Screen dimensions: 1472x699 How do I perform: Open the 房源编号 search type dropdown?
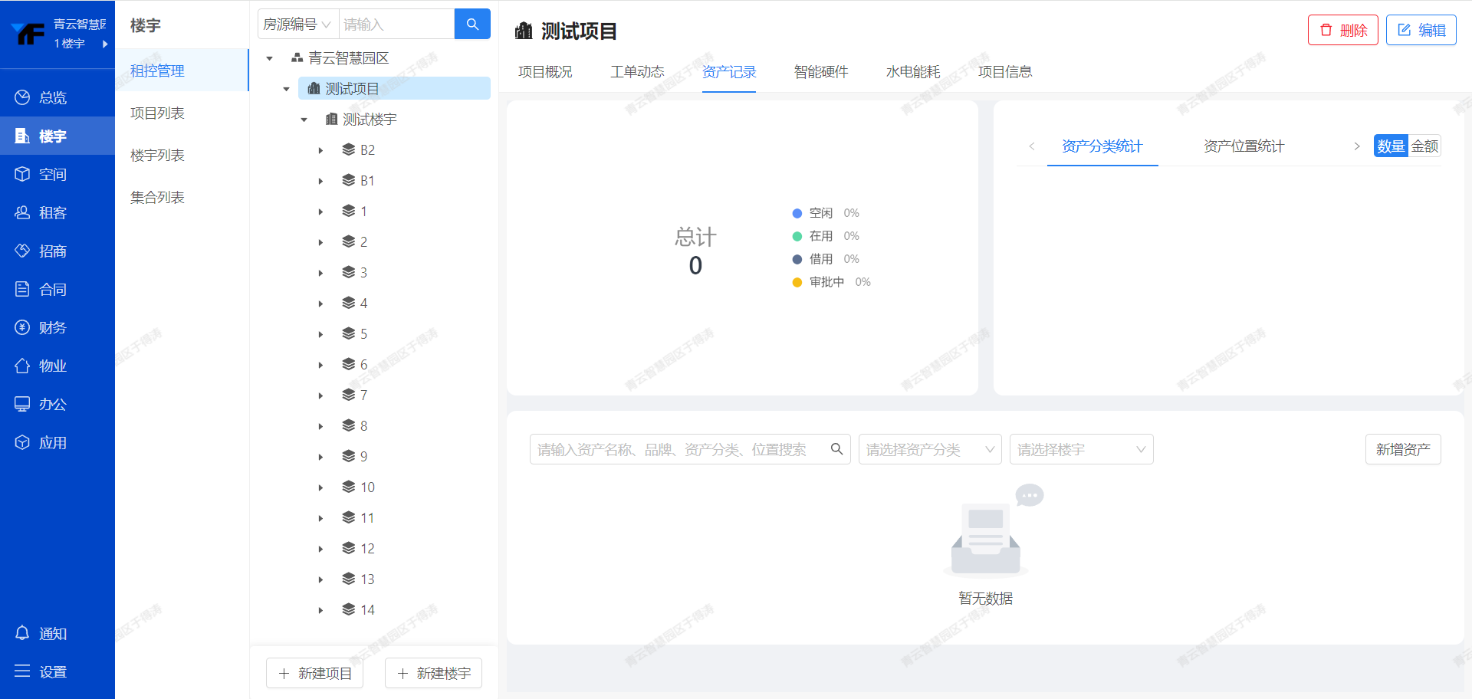[297, 25]
